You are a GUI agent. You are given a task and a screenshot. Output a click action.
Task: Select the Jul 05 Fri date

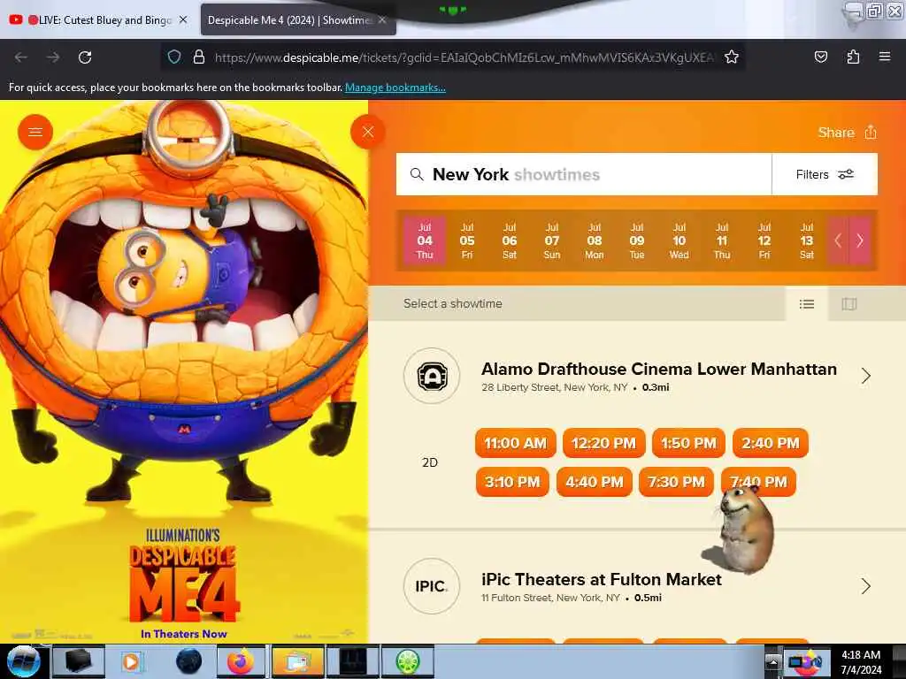click(x=467, y=240)
